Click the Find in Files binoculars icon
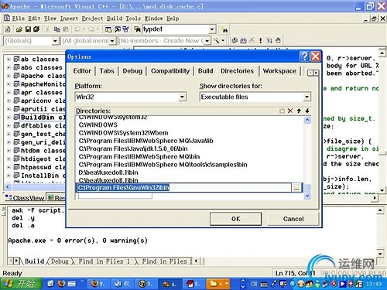 click(x=137, y=29)
